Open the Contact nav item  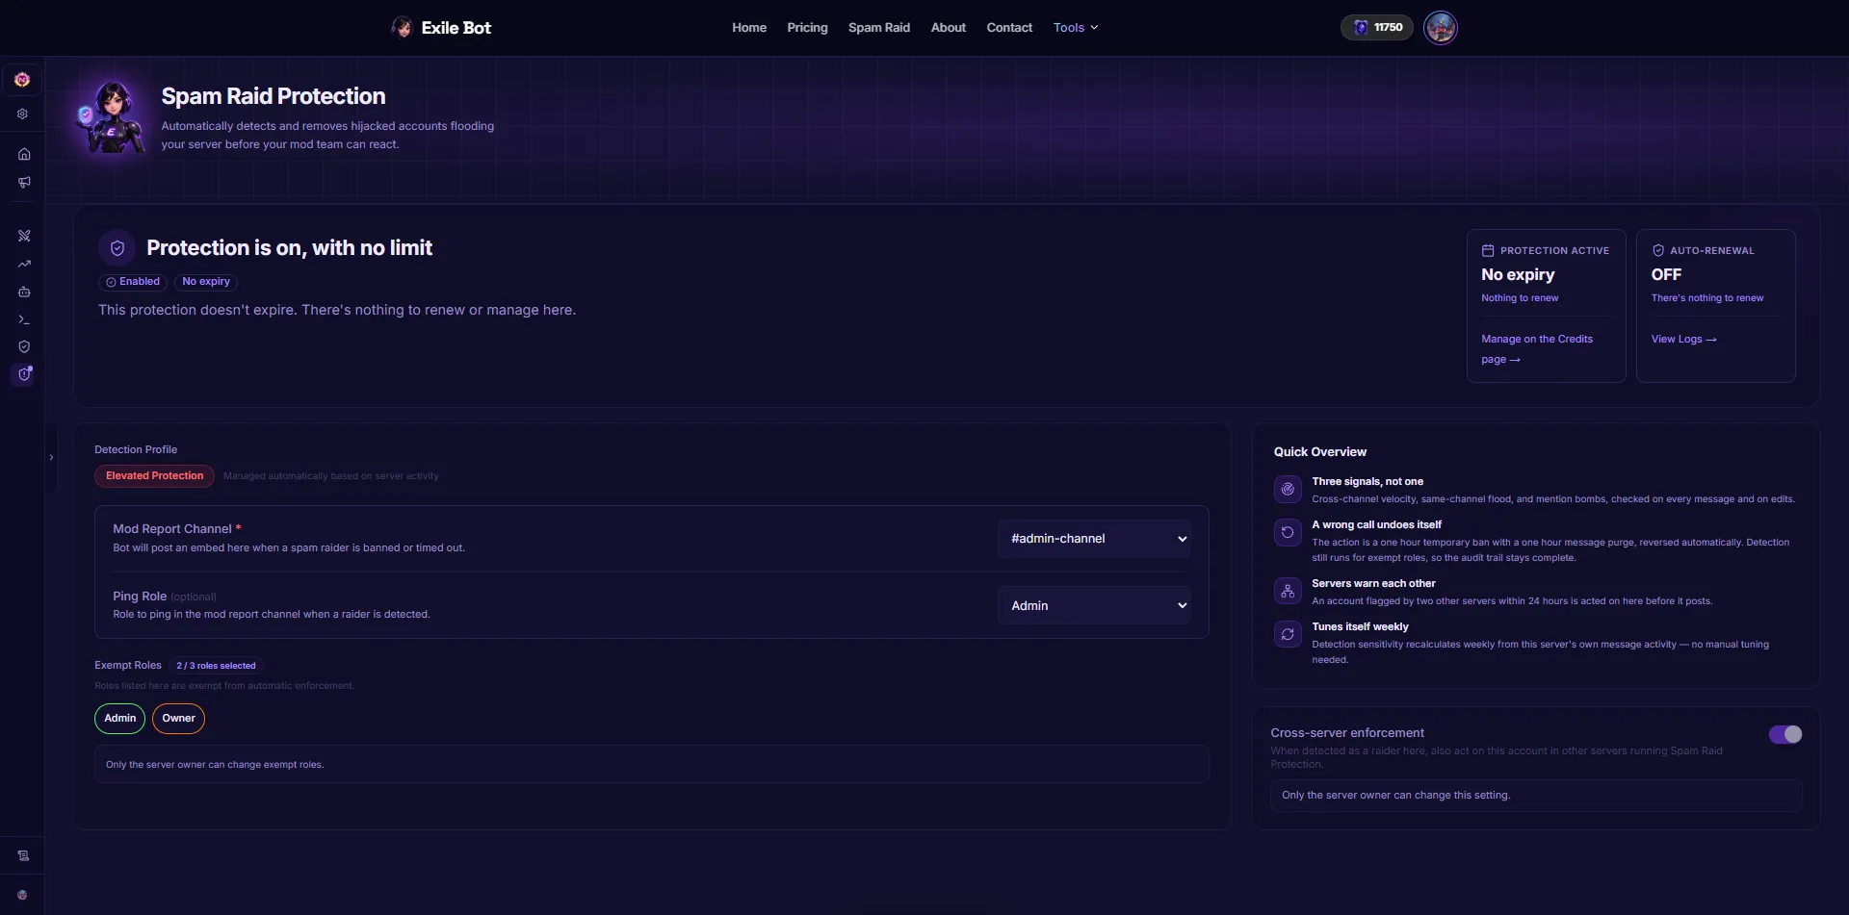[x=1009, y=28]
